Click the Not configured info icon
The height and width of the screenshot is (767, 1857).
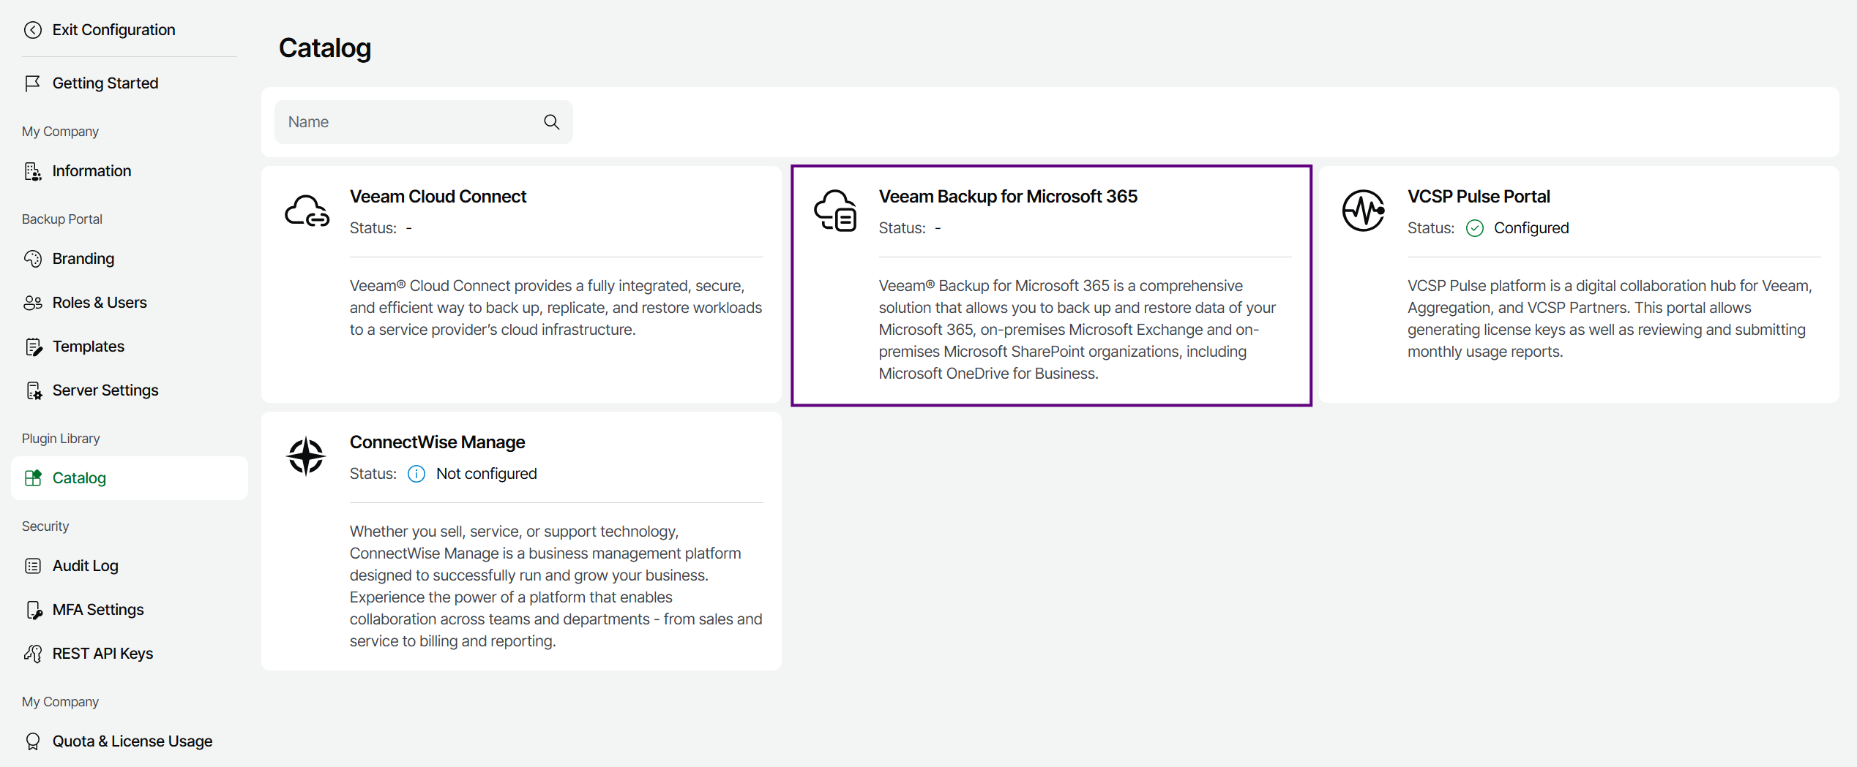[x=416, y=474]
